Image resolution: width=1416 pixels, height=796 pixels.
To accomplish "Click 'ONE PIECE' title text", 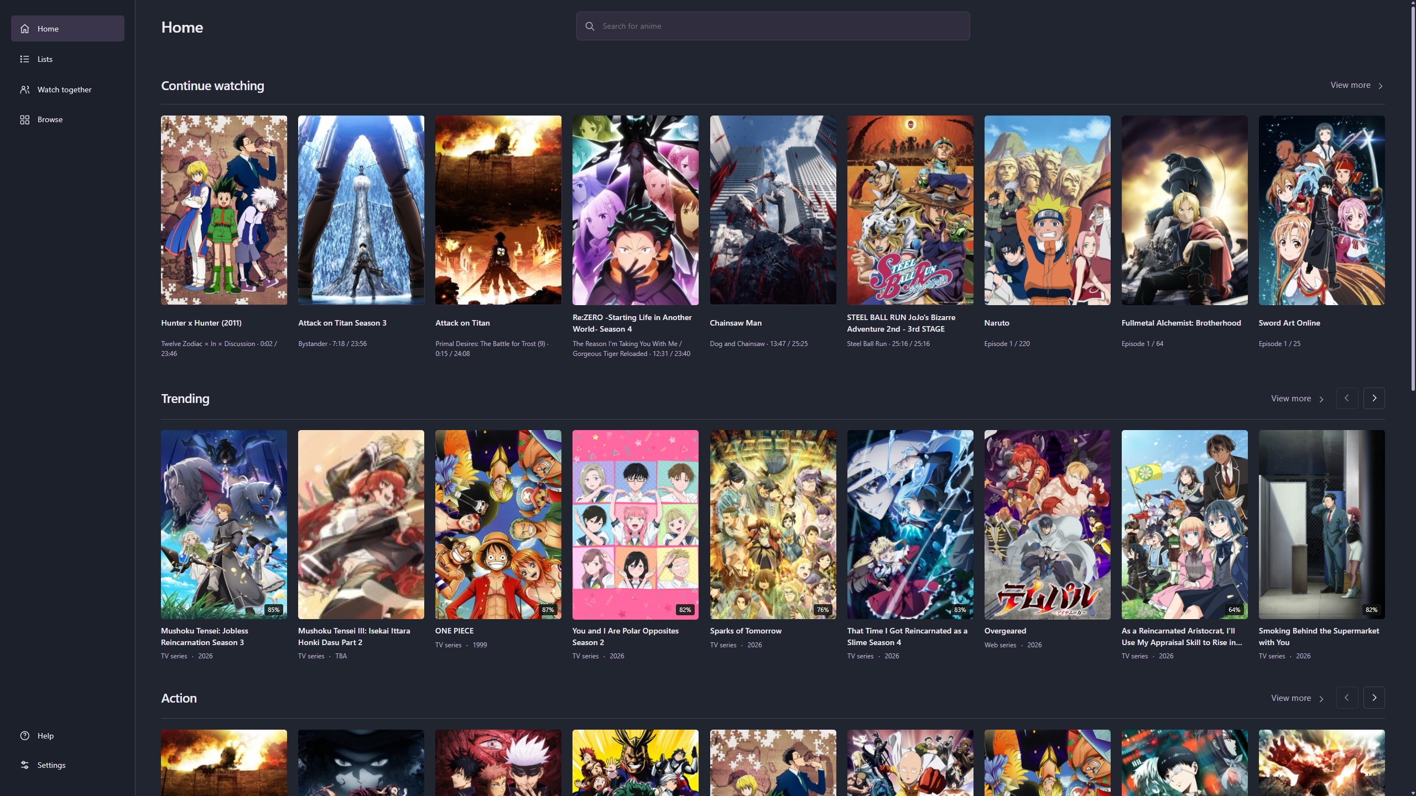I will 454,631.
